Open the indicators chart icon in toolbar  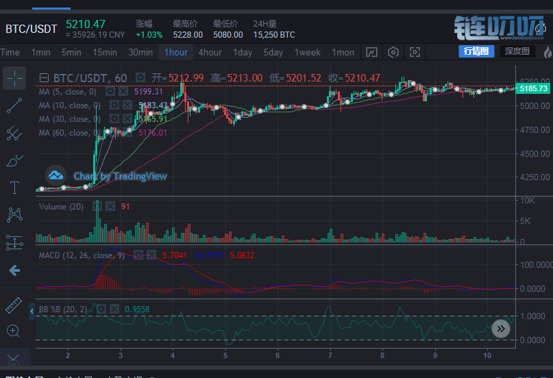[x=371, y=52]
